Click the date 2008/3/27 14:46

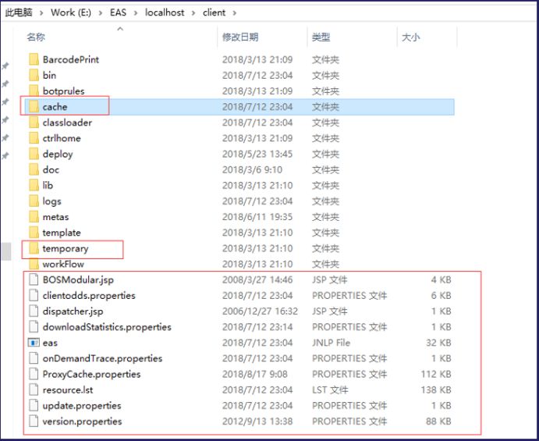pyautogui.click(x=257, y=279)
